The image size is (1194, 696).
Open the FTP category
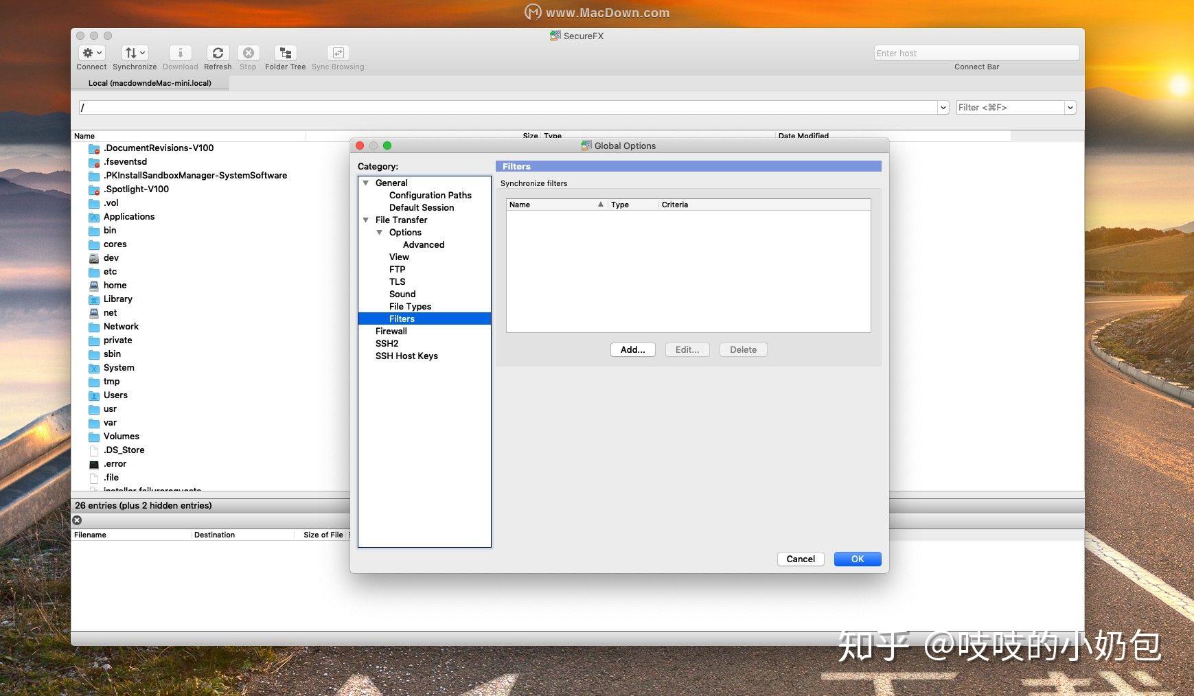pyautogui.click(x=398, y=269)
